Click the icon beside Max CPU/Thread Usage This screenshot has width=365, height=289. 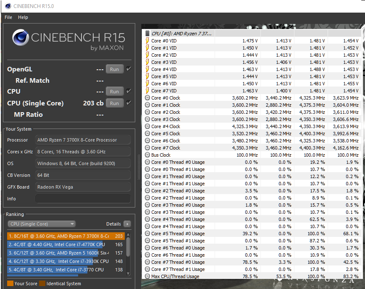(x=147, y=276)
